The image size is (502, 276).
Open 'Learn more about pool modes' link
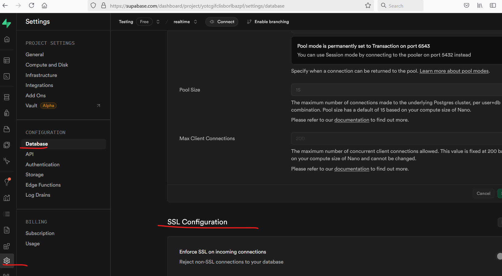click(x=454, y=71)
